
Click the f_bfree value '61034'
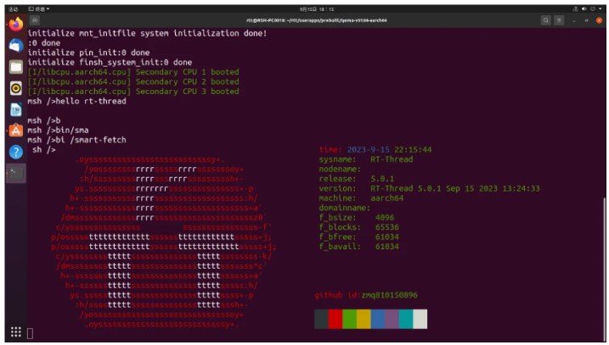coord(386,236)
